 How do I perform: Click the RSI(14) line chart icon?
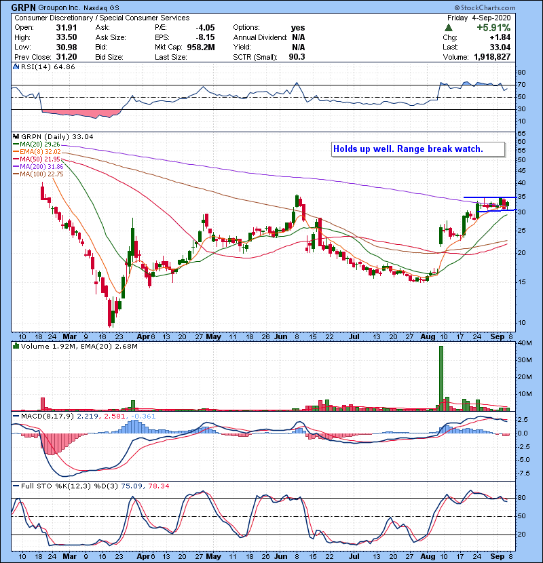coord(15,68)
